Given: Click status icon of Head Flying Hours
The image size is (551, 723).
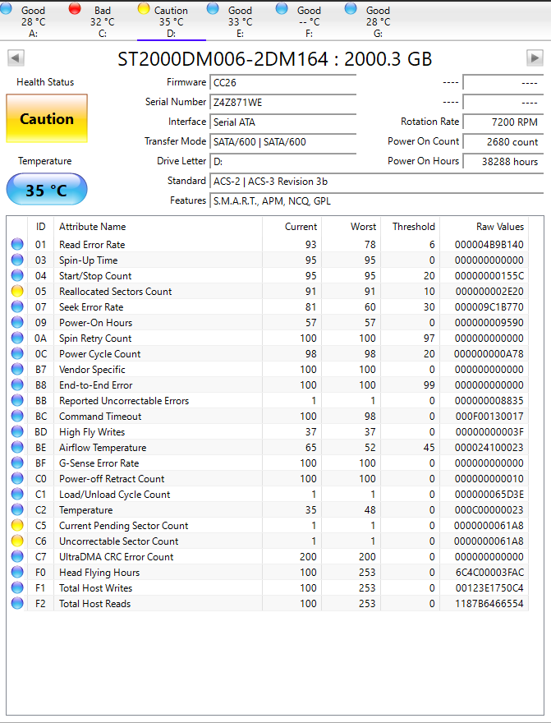Looking at the screenshot, I should point(17,572).
